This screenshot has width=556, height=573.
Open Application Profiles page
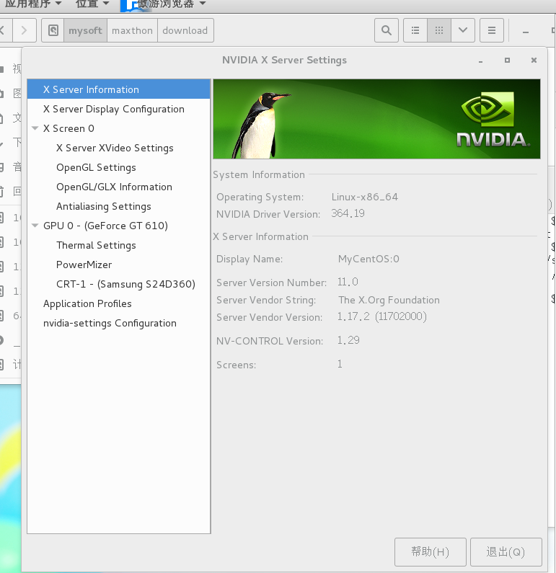pyautogui.click(x=87, y=303)
